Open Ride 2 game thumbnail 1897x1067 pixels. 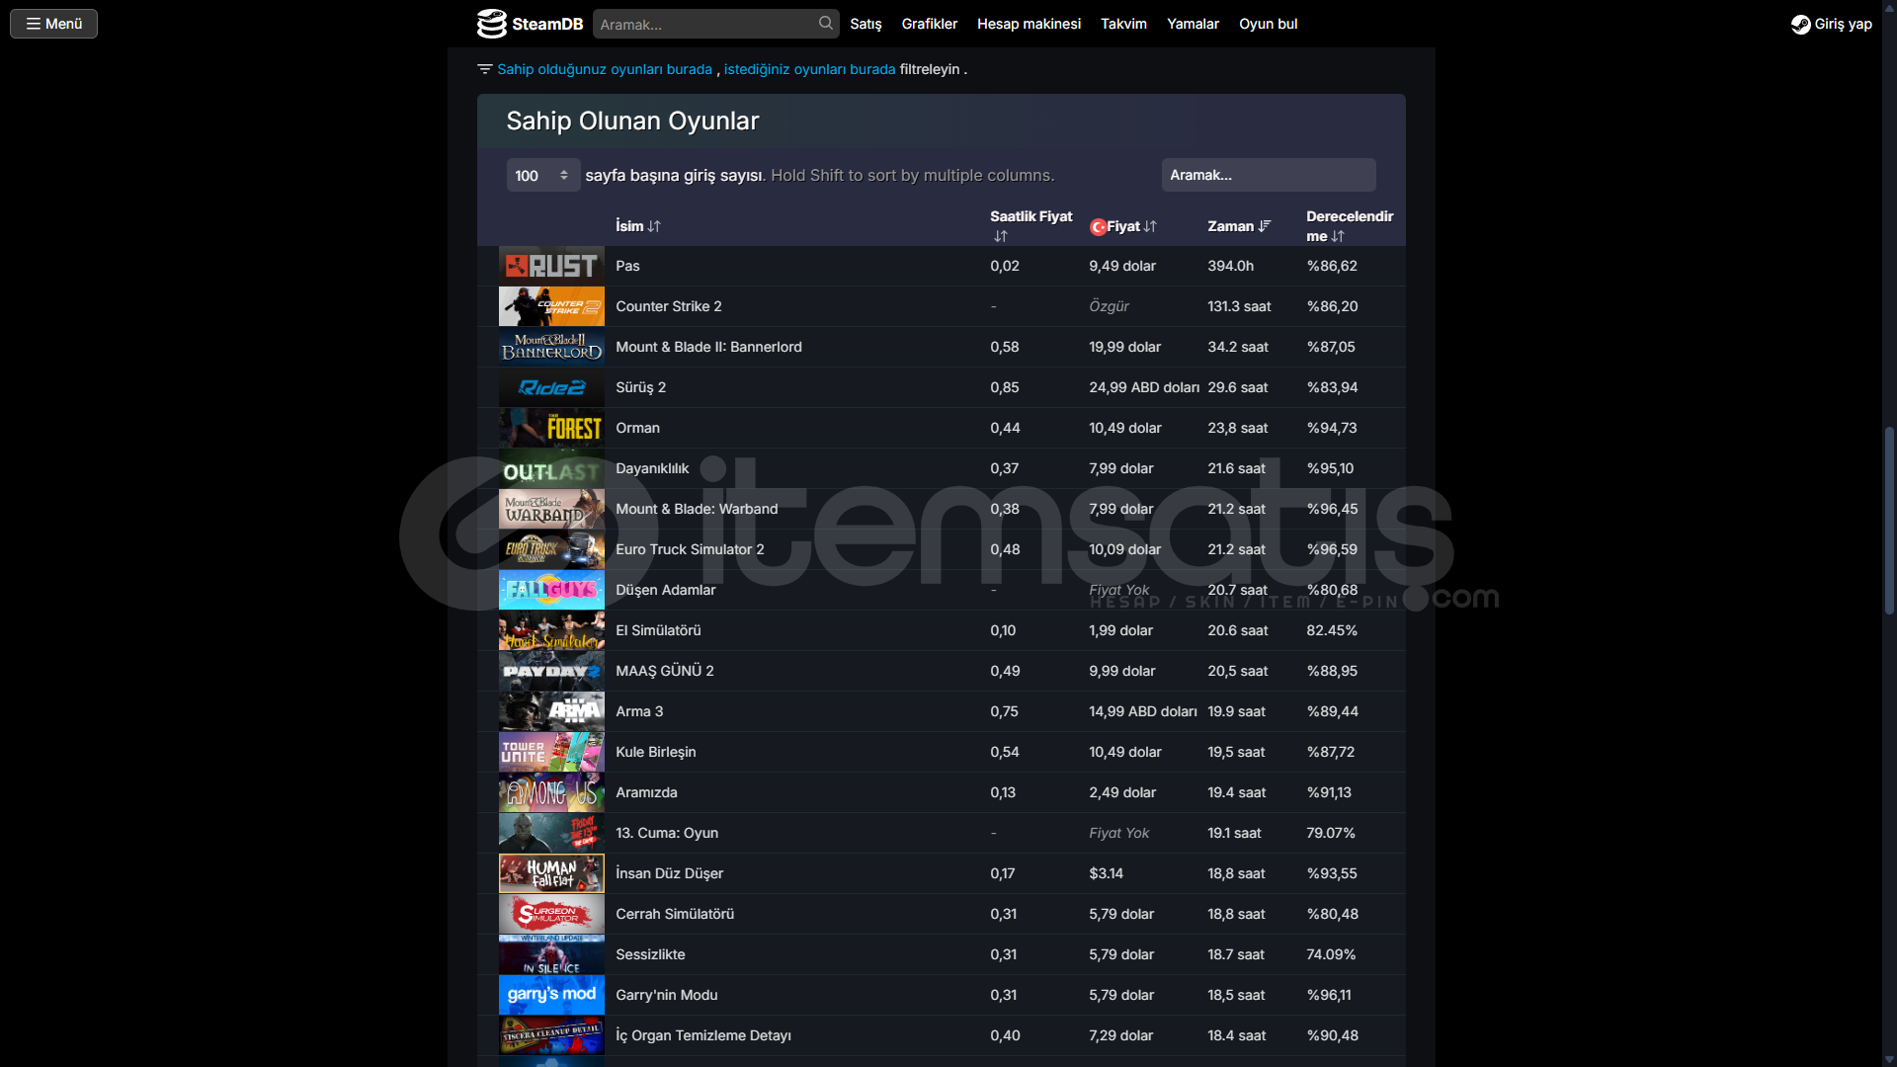click(551, 387)
